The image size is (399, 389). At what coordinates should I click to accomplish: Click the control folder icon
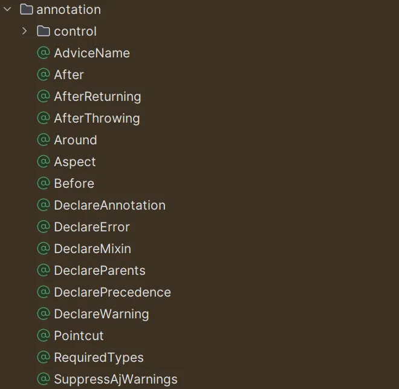pyautogui.click(x=44, y=31)
